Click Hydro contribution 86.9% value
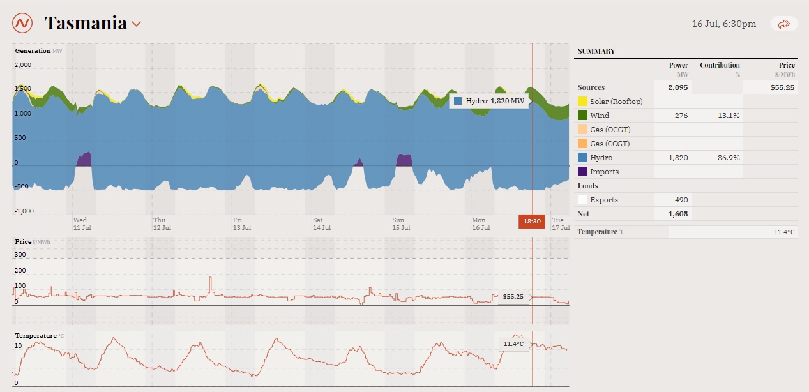Image resolution: width=809 pixels, height=392 pixels. coord(729,158)
